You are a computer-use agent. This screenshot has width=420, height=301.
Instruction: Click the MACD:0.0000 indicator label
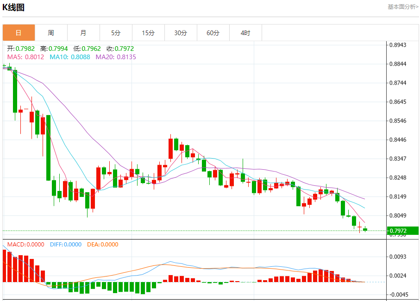pyautogui.click(x=26, y=245)
